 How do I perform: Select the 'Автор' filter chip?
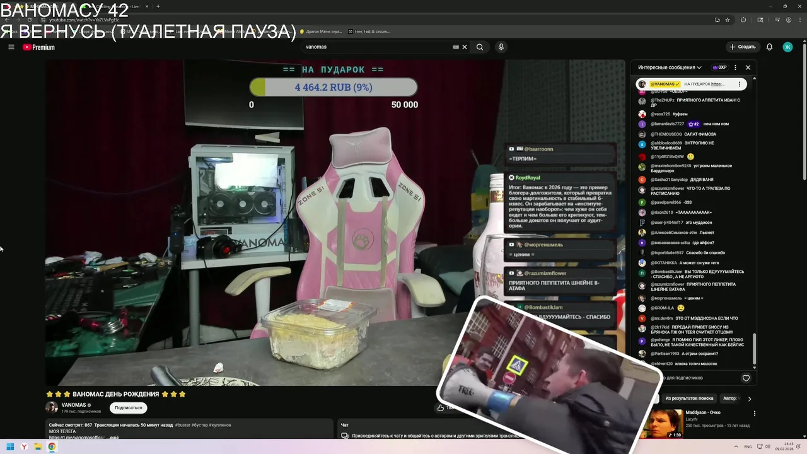pyautogui.click(x=729, y=399)
